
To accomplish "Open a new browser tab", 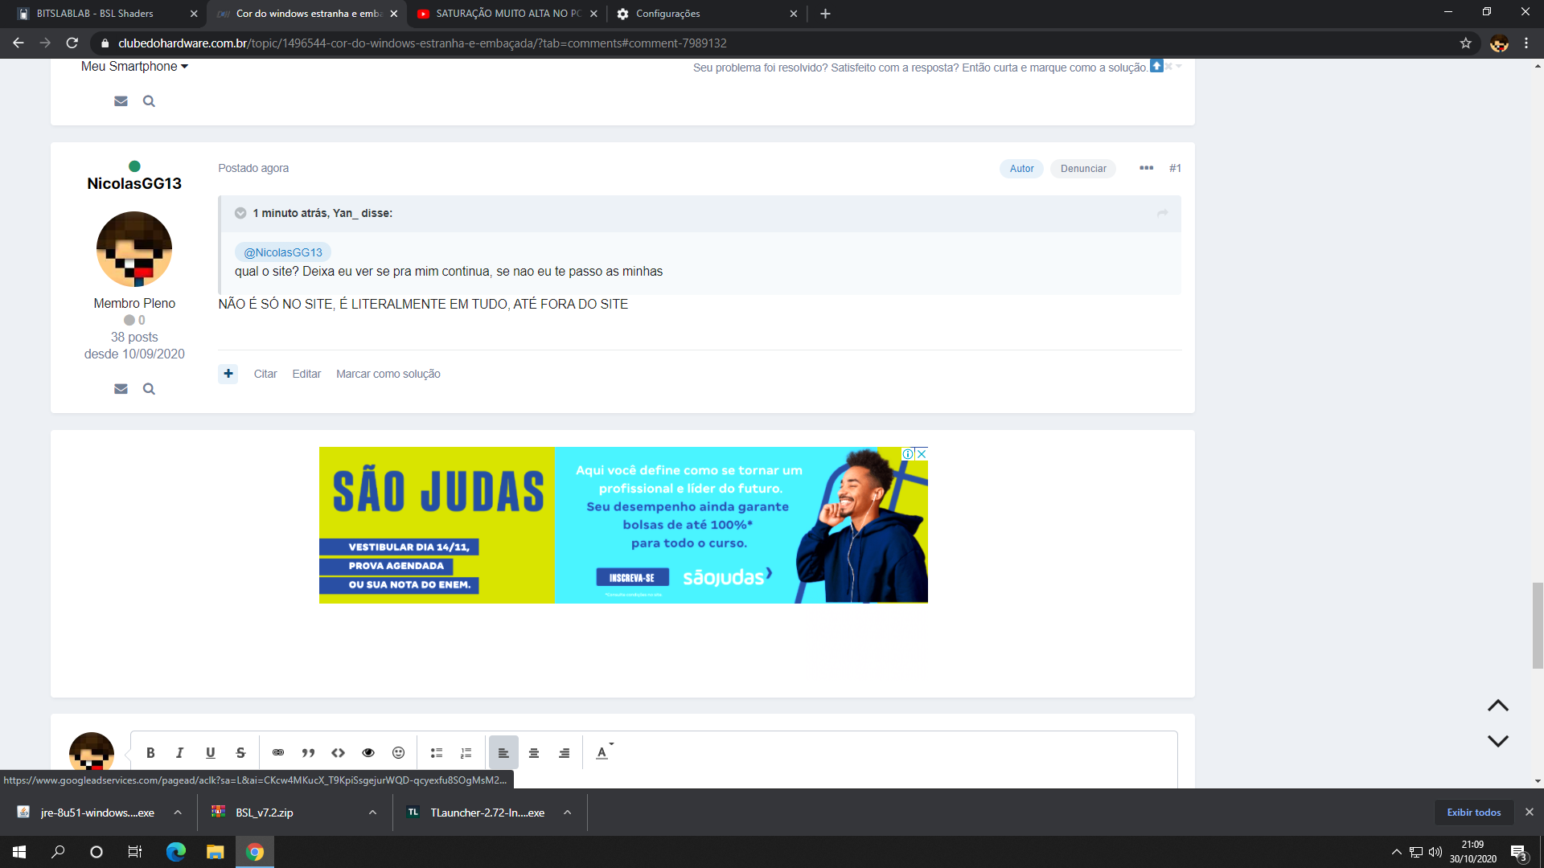I will click(825, 14).
